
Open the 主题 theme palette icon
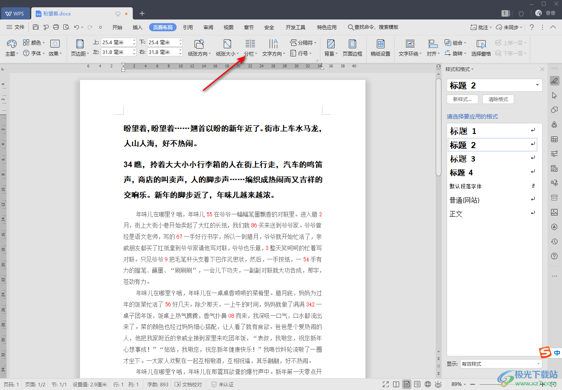tap(11, 43)
